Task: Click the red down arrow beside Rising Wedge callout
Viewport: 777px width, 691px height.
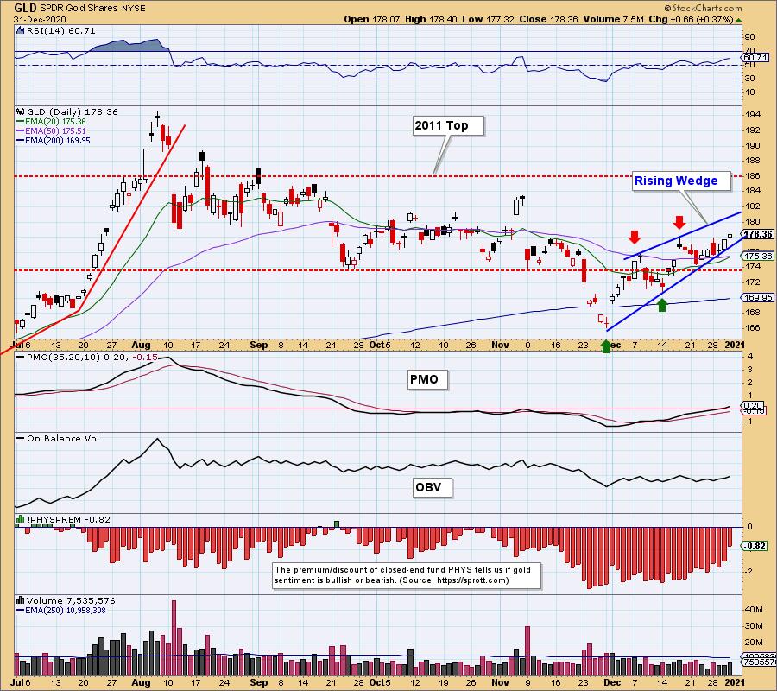Action: tap(679, 222)
